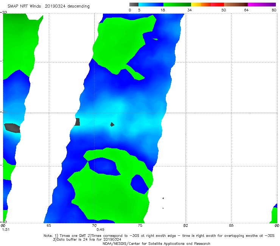Click the gray 0–5 segment of the color bar
This screenshot has width=280, height=246.
[134, 5]
